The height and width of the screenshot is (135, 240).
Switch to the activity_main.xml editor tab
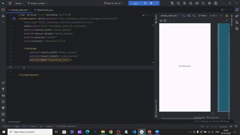(19, 10)
